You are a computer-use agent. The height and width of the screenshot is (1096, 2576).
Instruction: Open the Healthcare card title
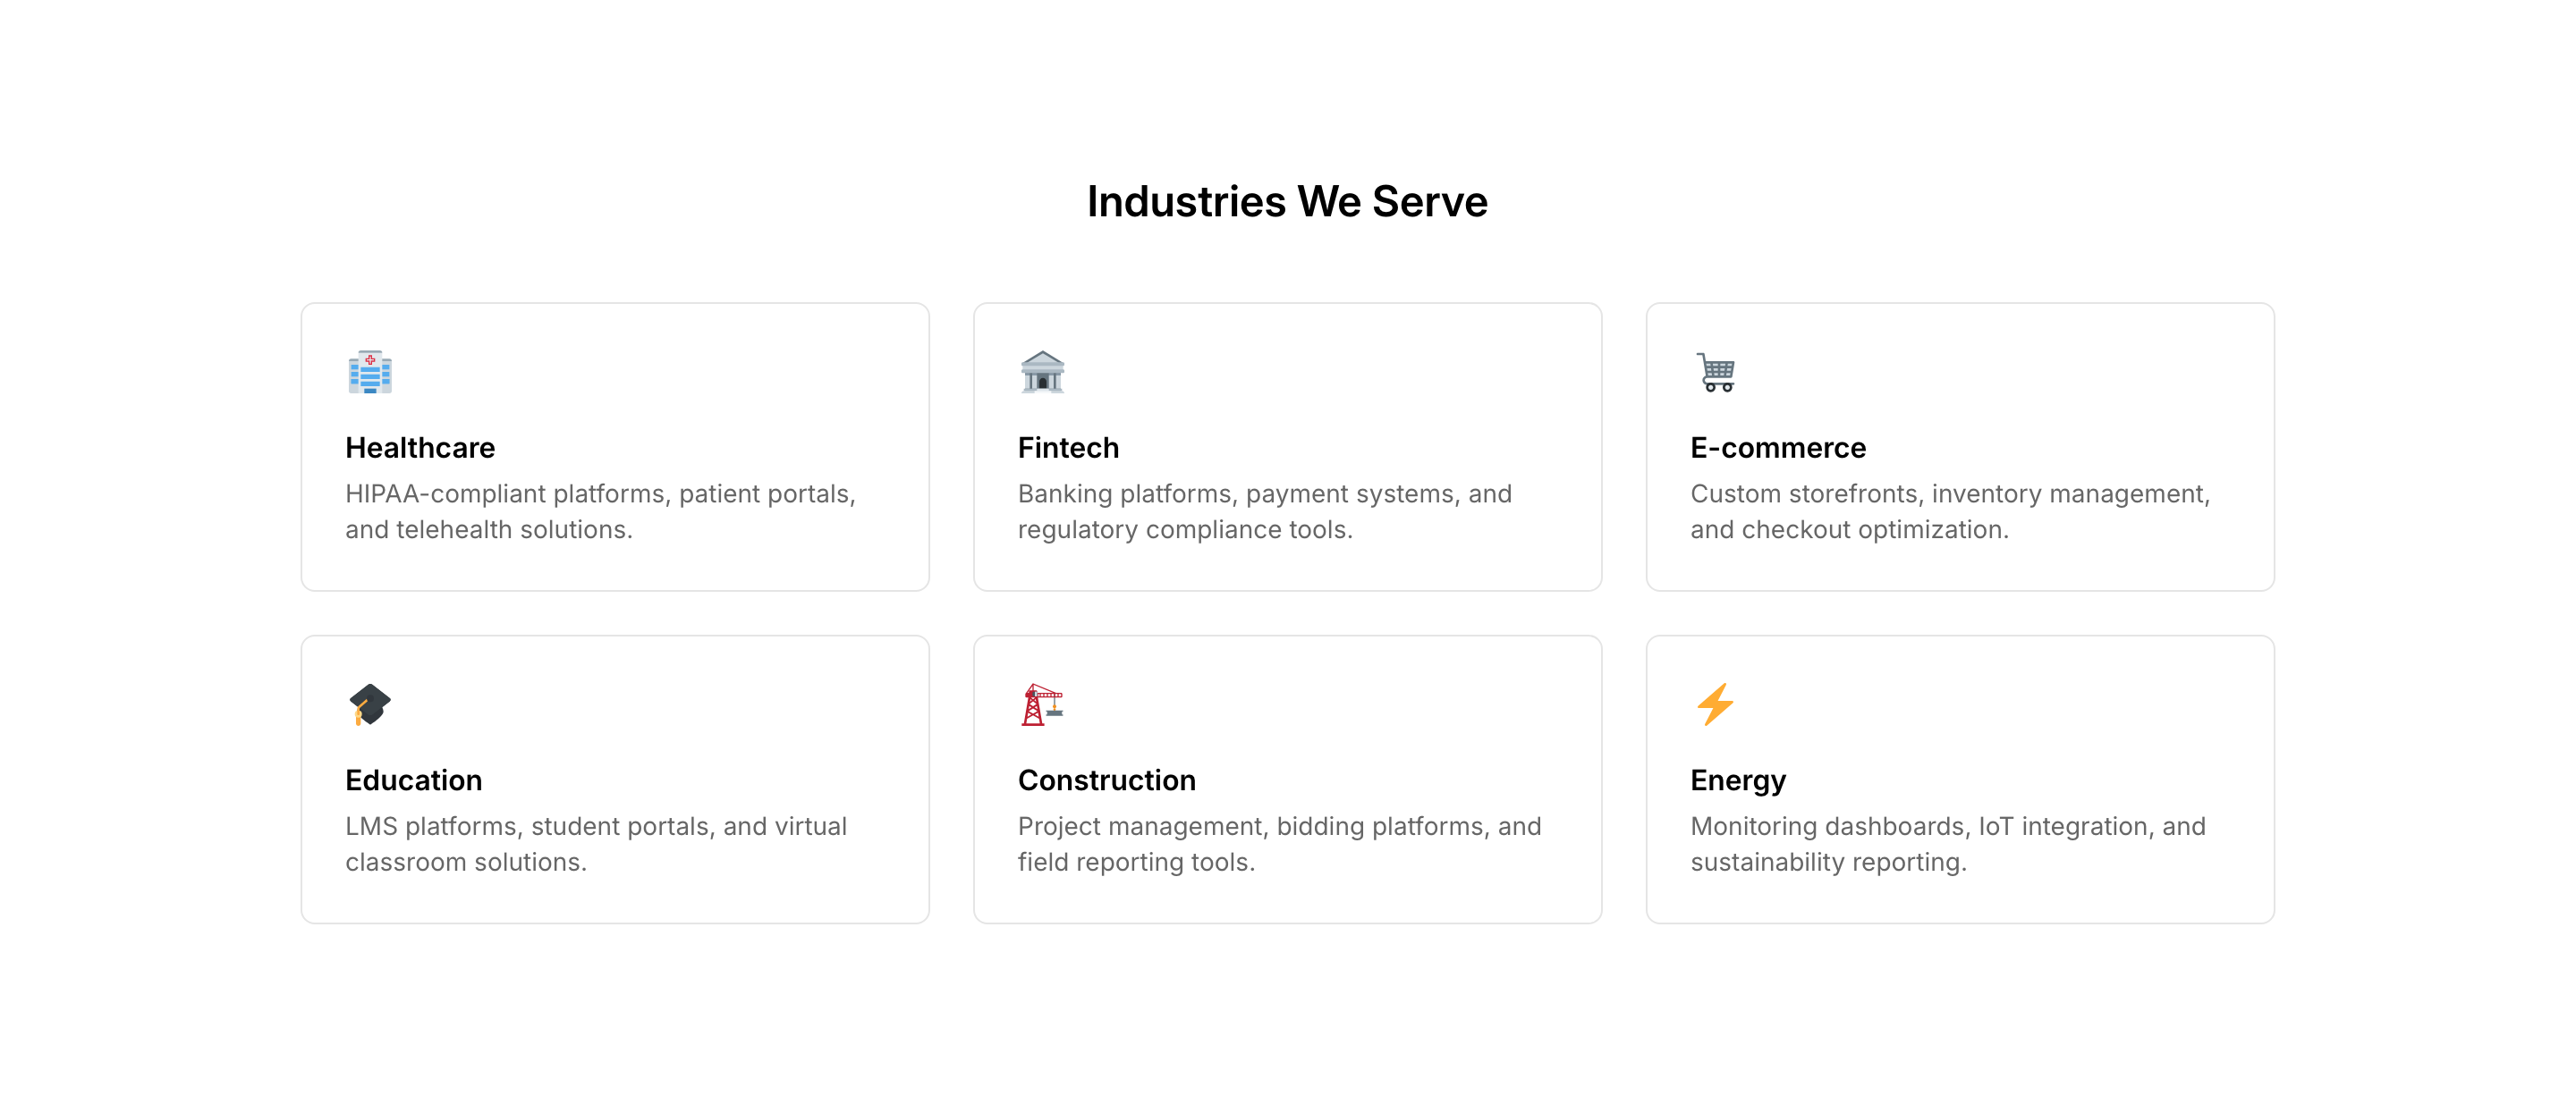420,448
